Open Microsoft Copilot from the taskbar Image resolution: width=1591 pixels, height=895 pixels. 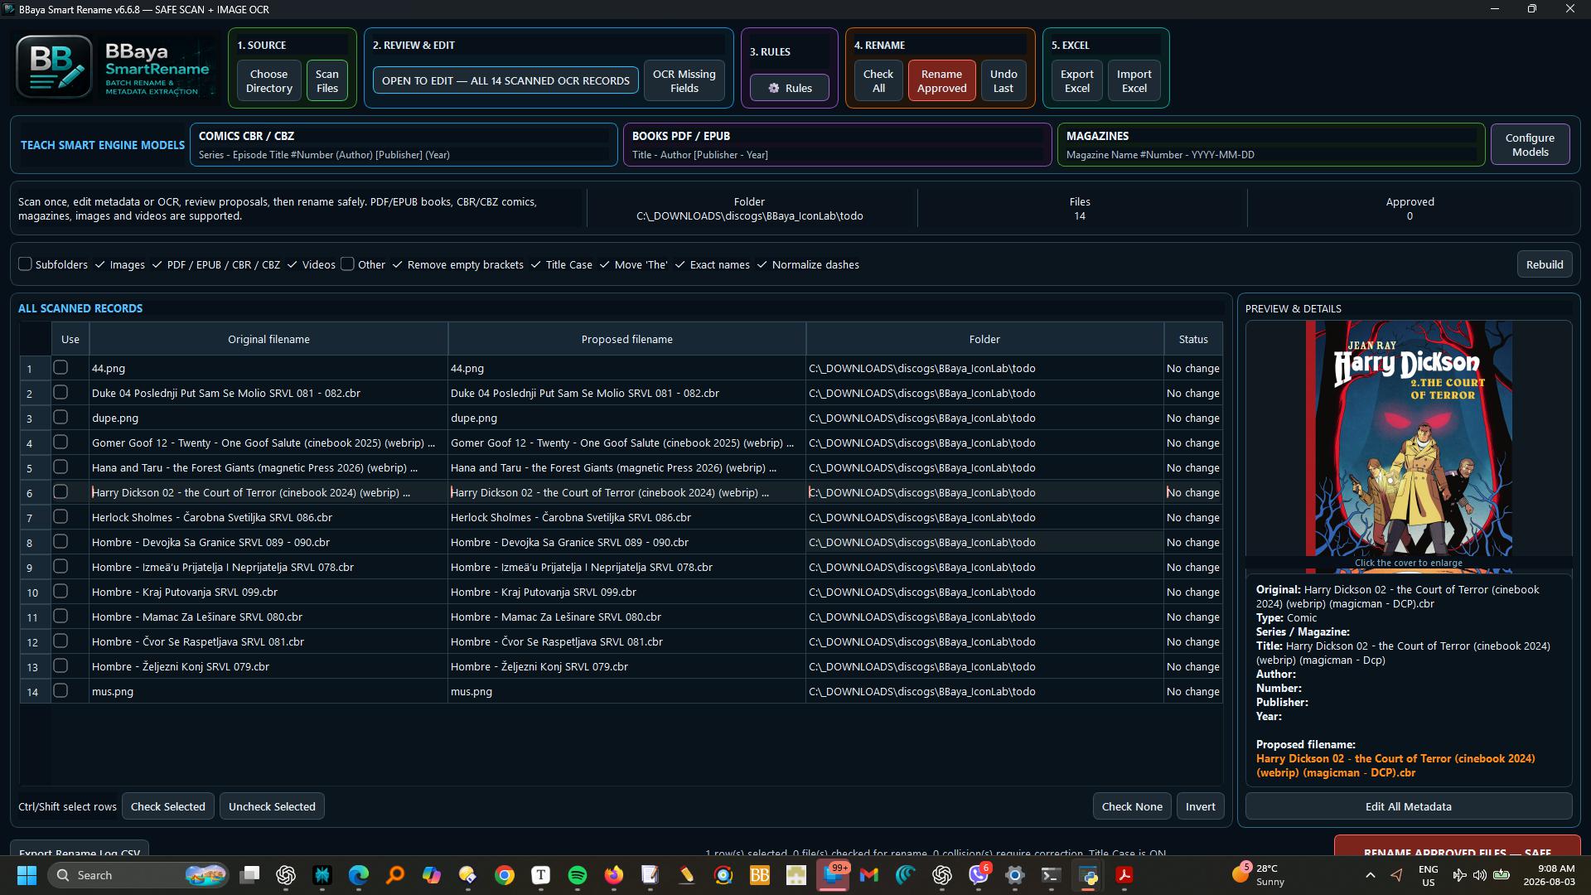[x=432, y=875]
